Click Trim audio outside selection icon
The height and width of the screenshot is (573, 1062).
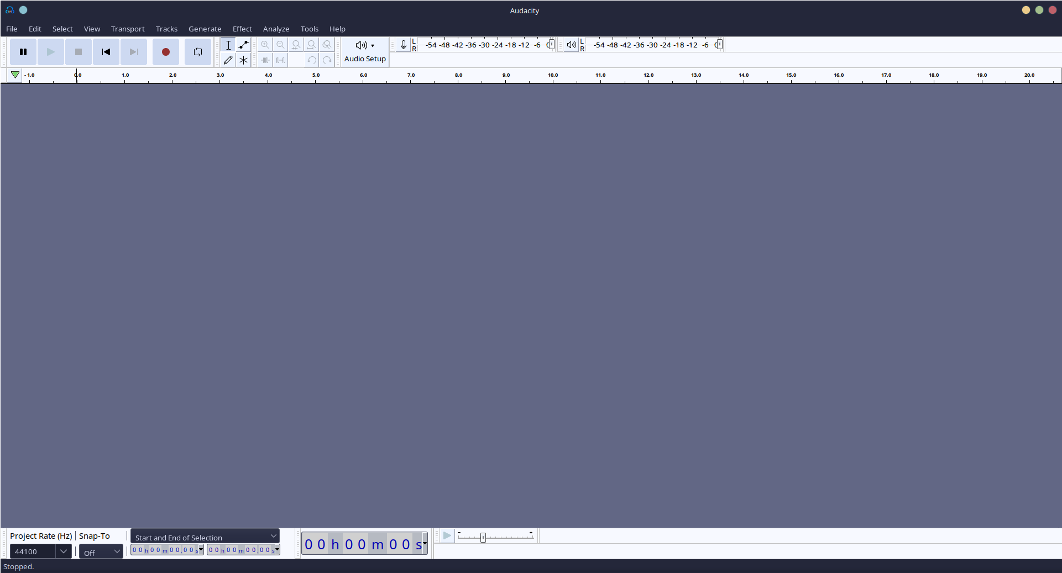265,60
